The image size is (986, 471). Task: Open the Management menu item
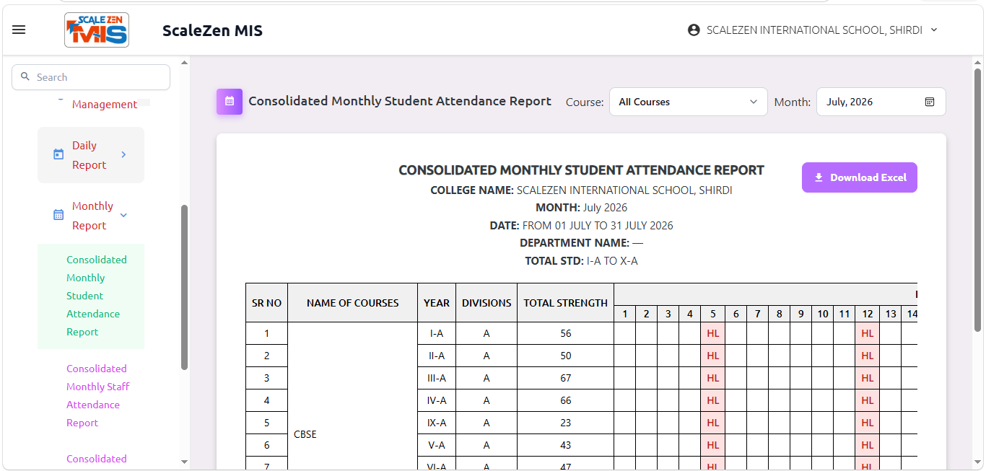pyautogui.click(x=105, y=105)
